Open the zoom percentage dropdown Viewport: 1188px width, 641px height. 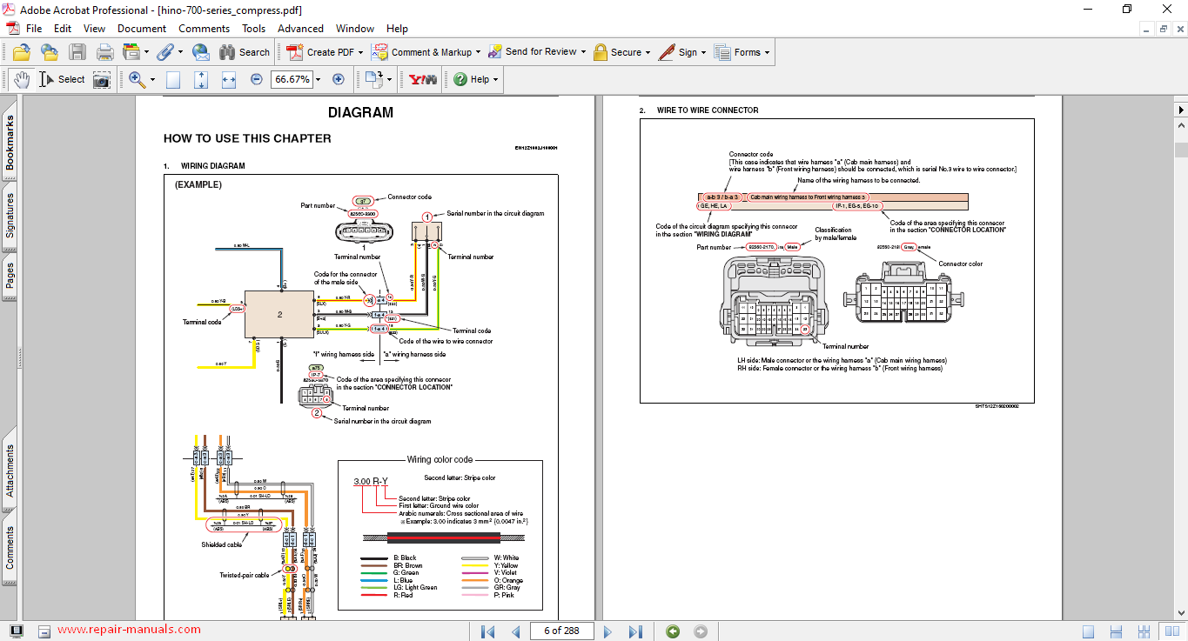click(318, 79)
